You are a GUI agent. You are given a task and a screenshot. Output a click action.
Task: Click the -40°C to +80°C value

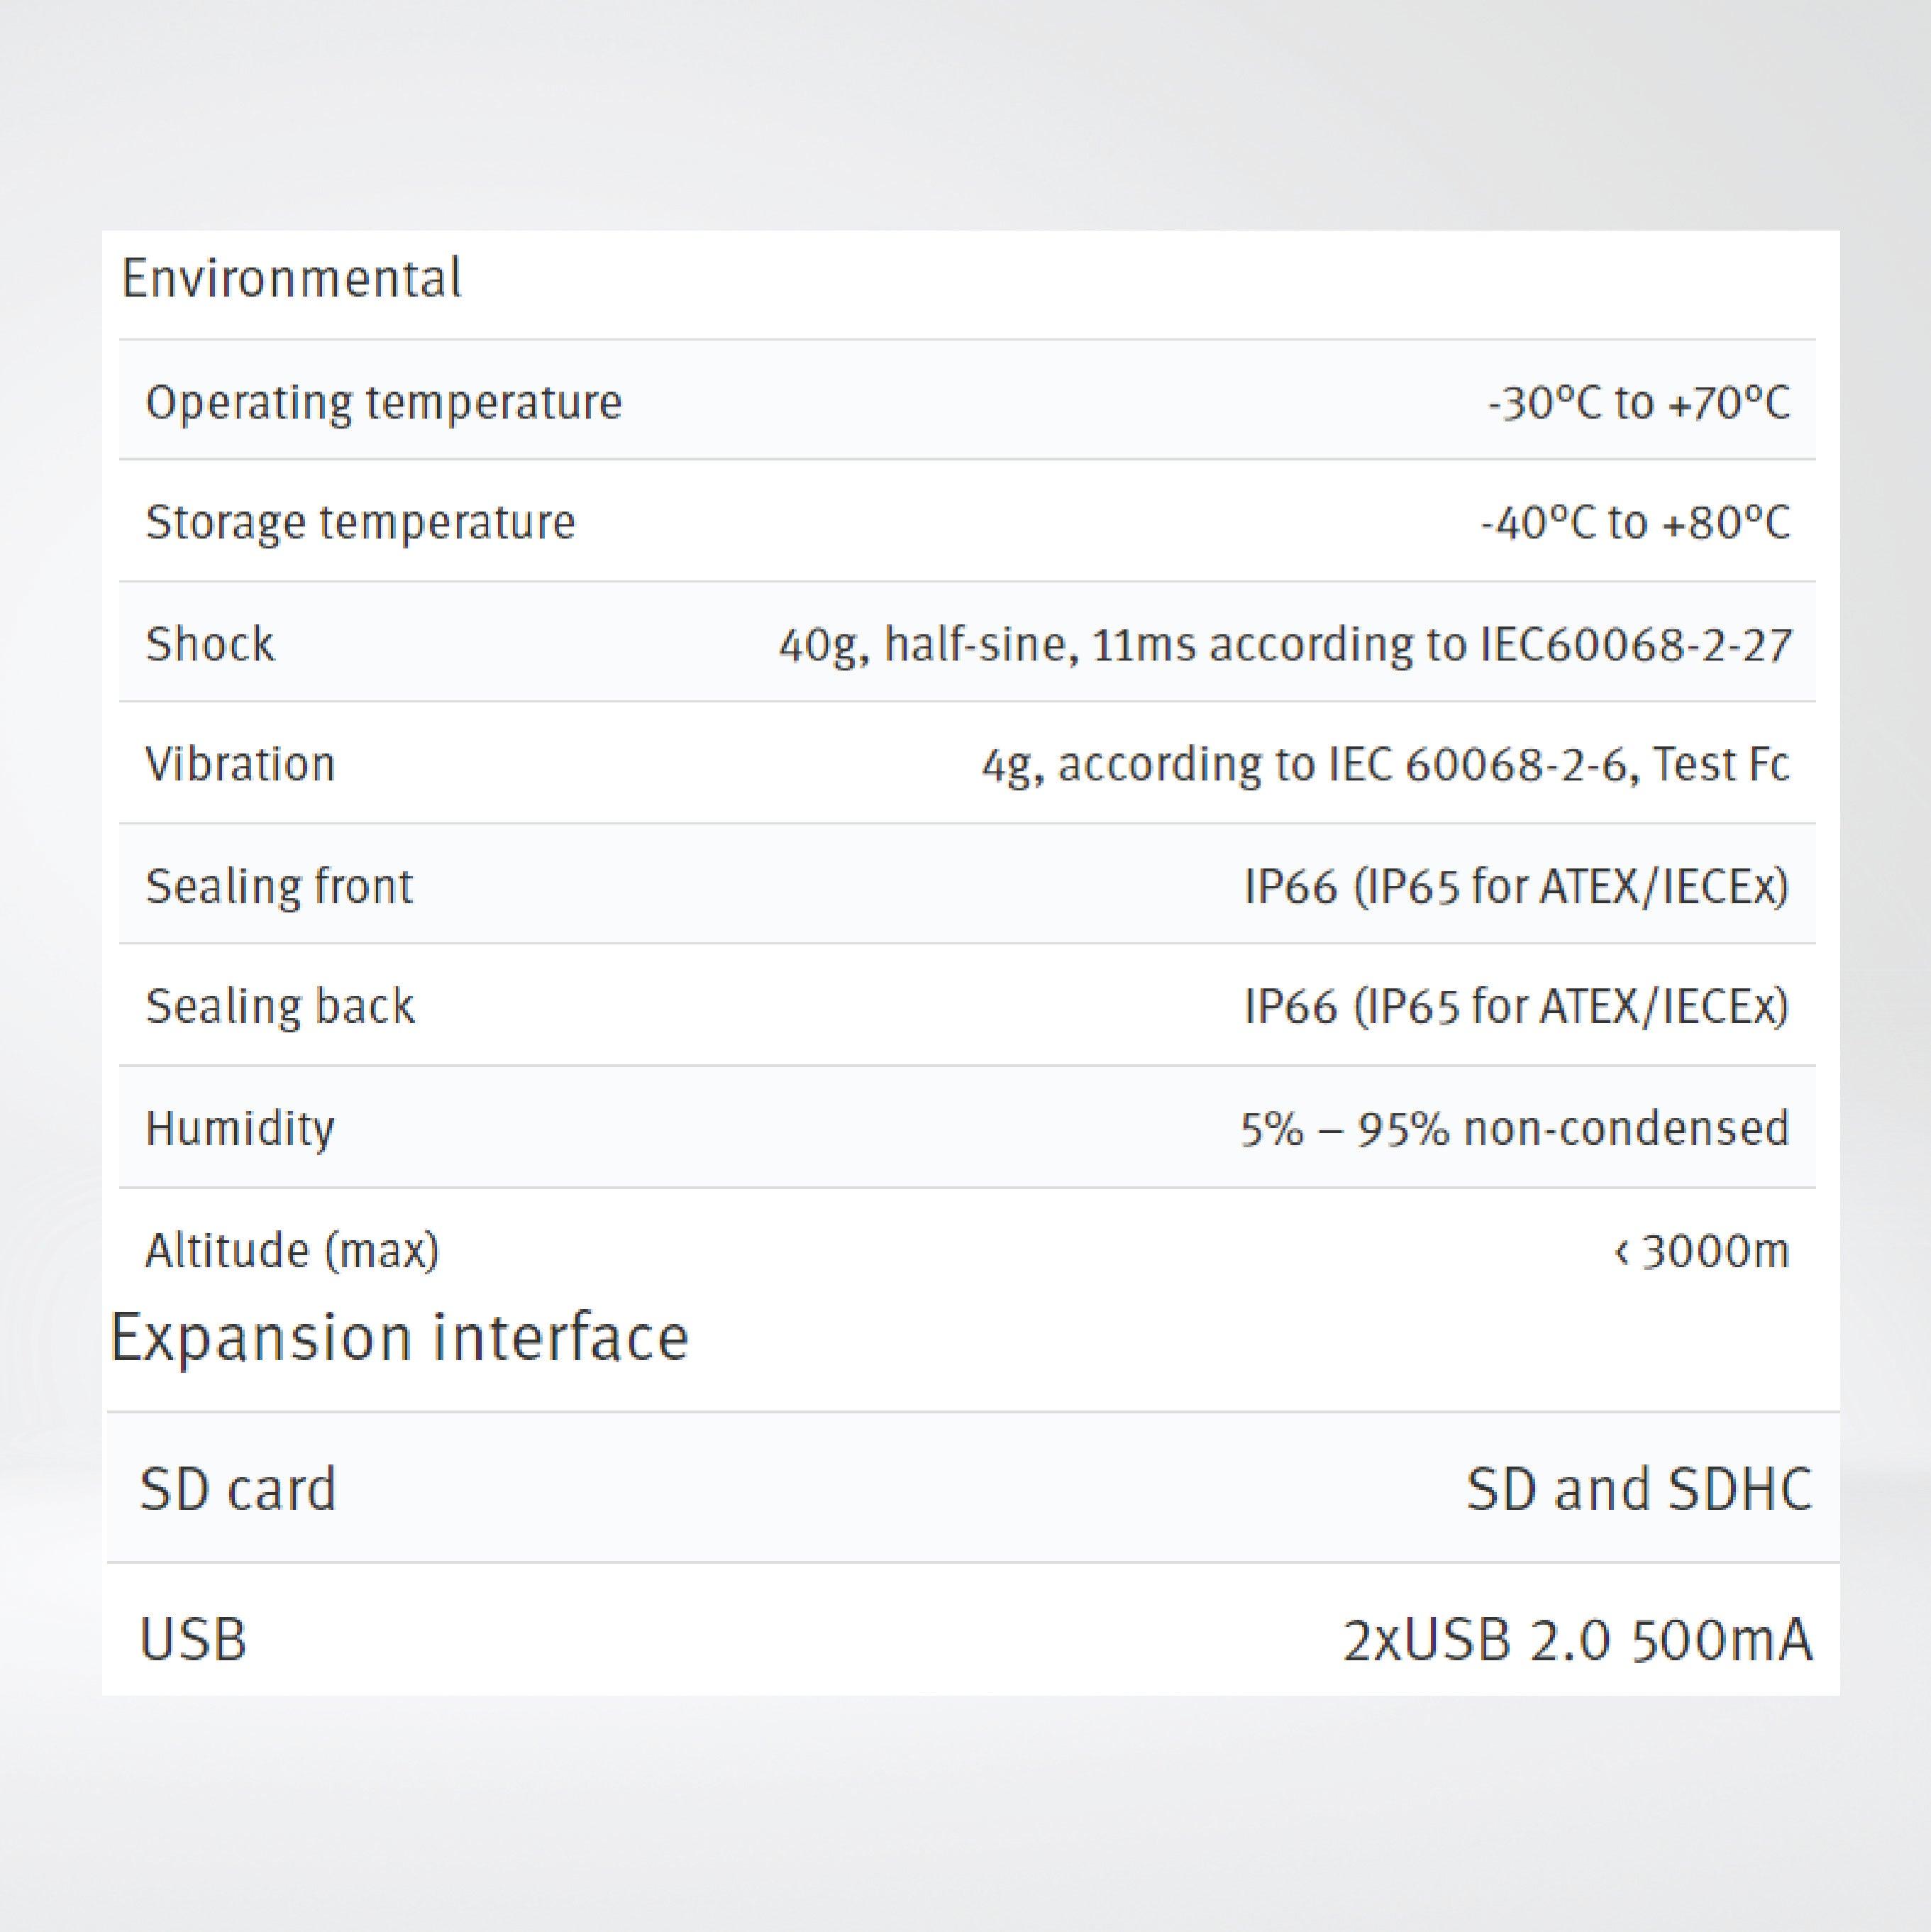coord(1635,522)
